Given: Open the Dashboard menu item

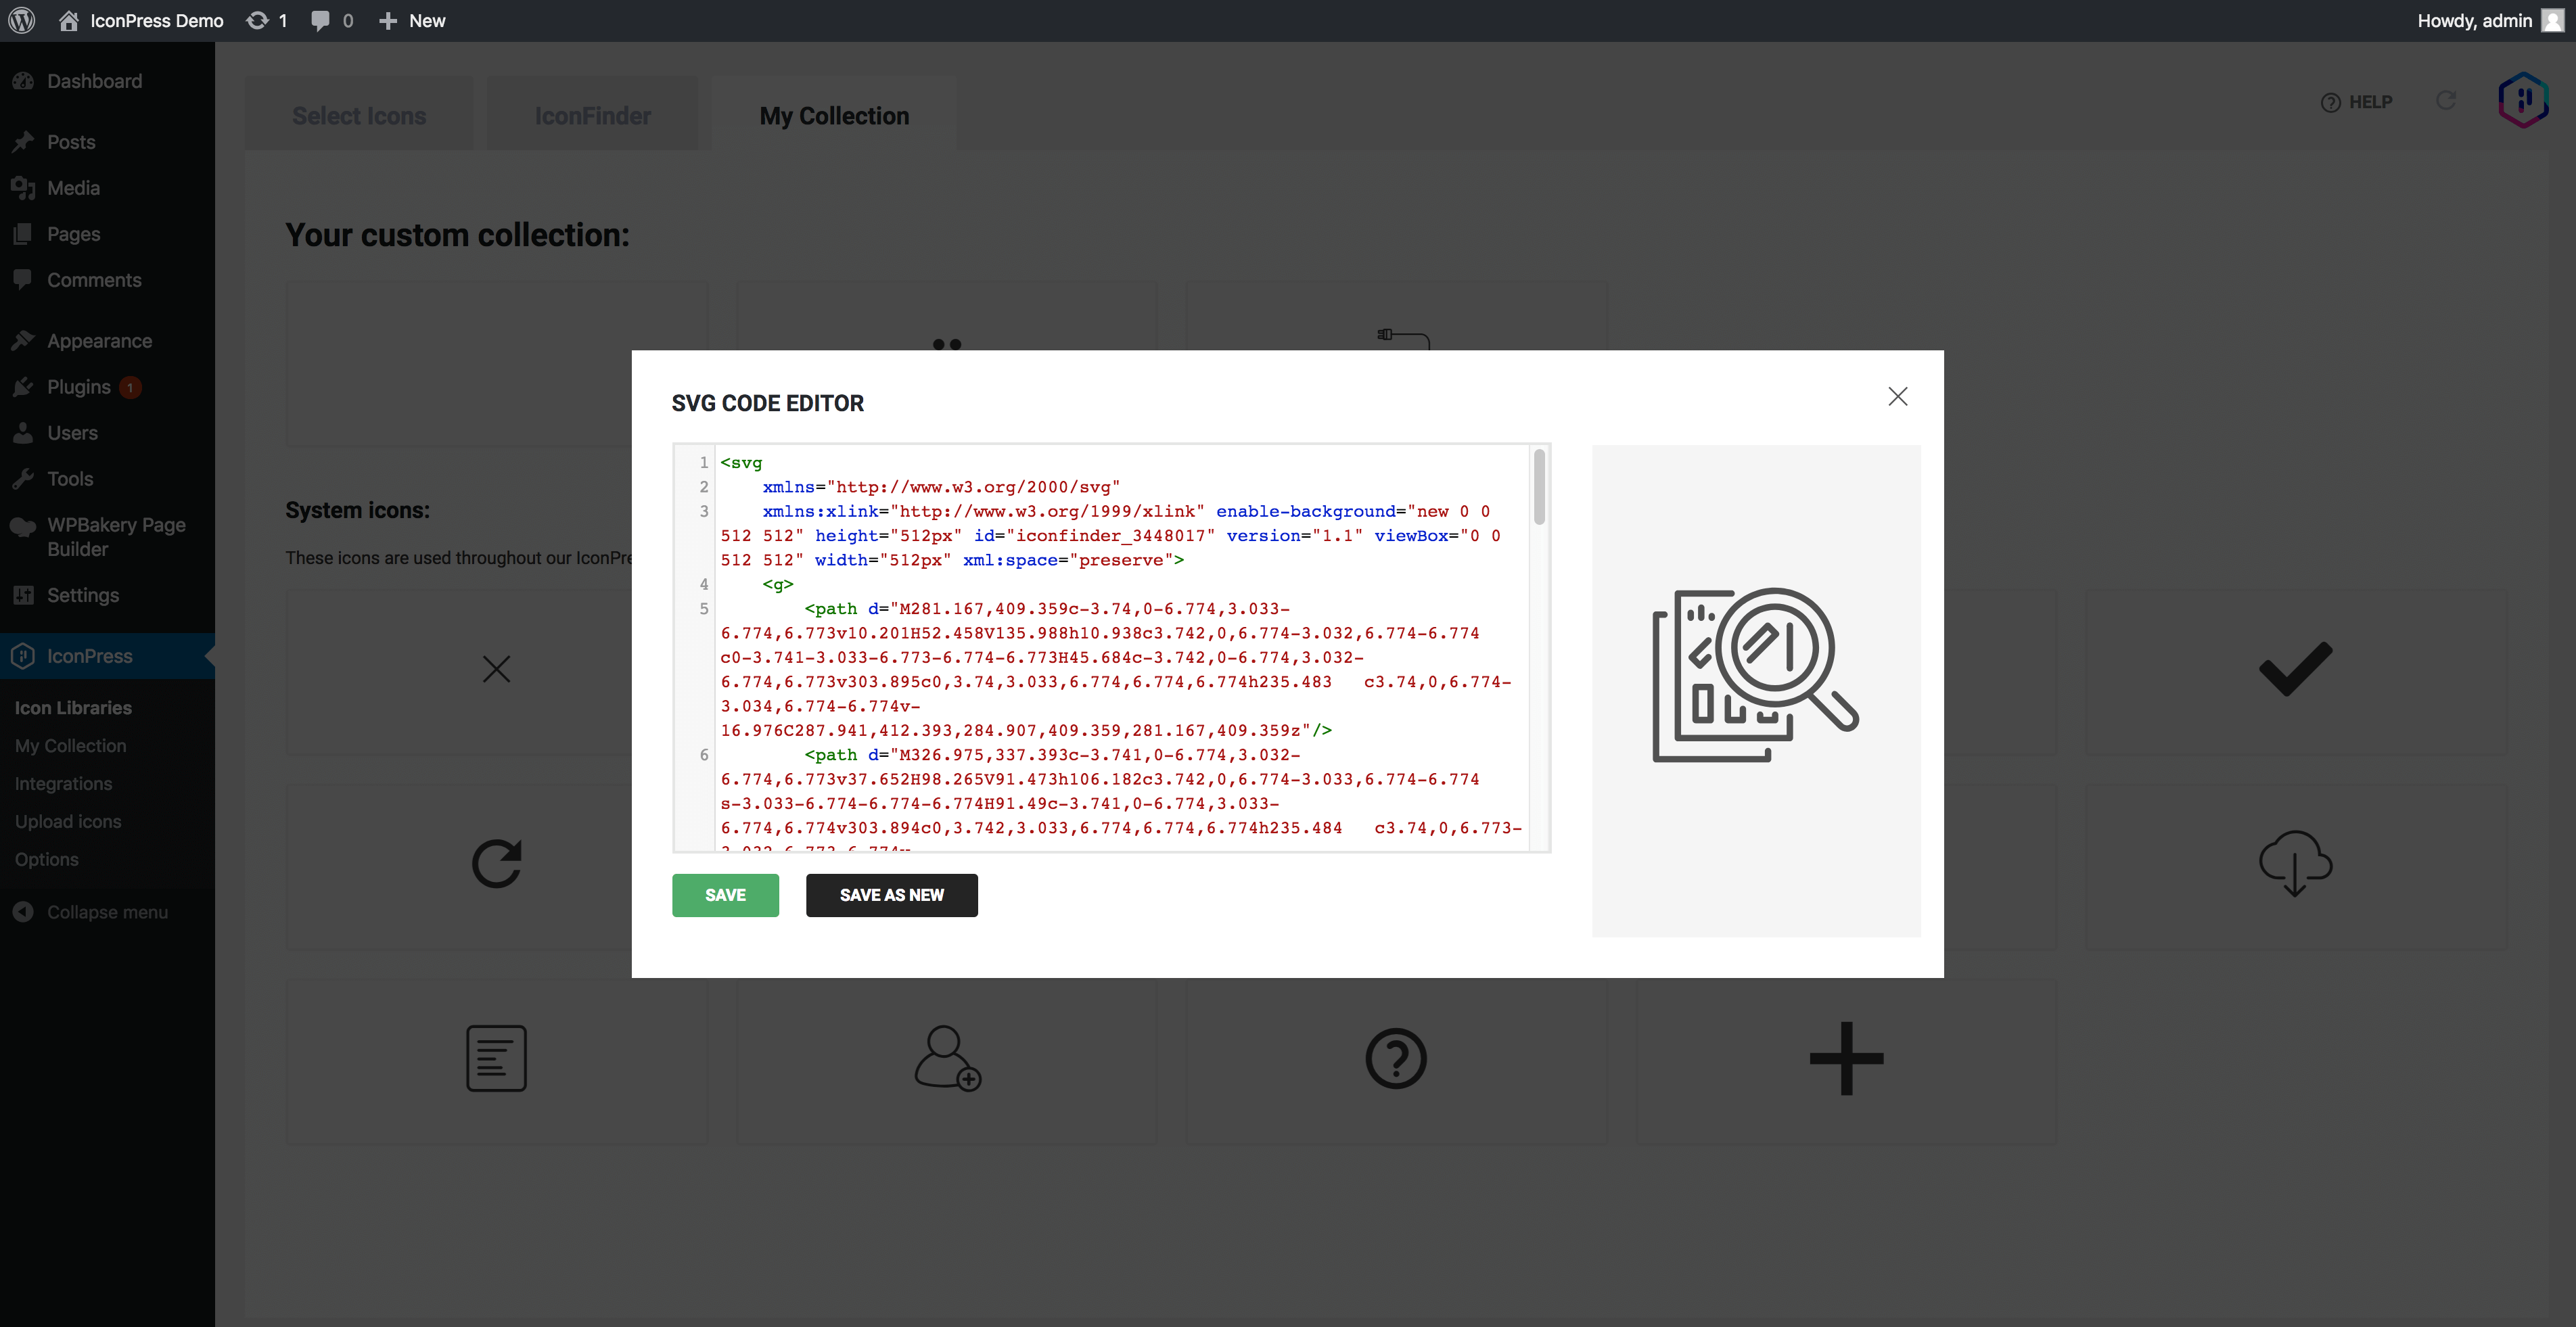Looking at the screenshot, I should pos(94,81).
